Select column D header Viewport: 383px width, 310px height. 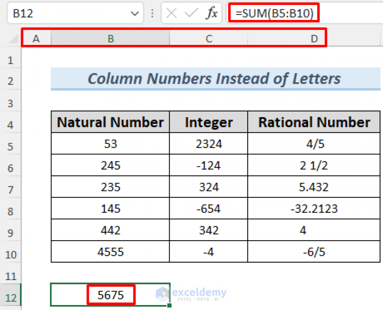pos(314,38)
